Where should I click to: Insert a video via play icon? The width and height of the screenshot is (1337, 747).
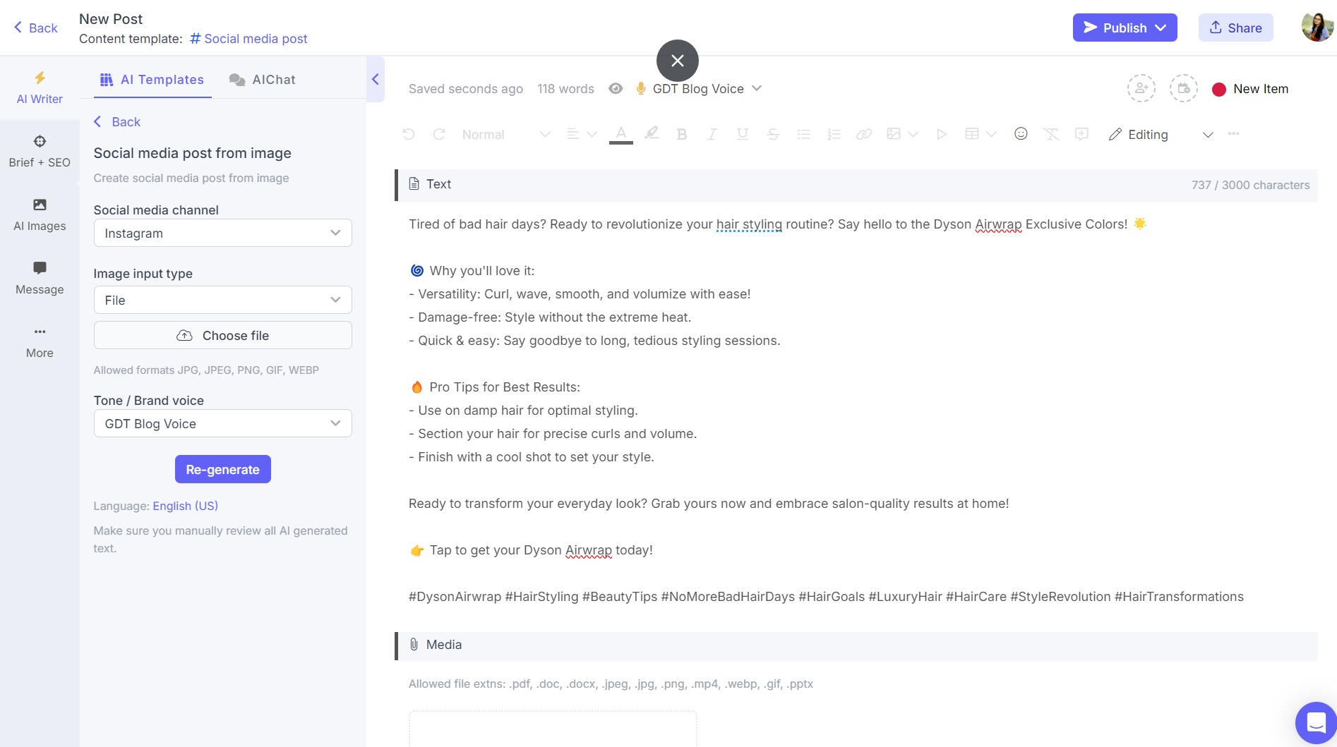coord(941,134)
